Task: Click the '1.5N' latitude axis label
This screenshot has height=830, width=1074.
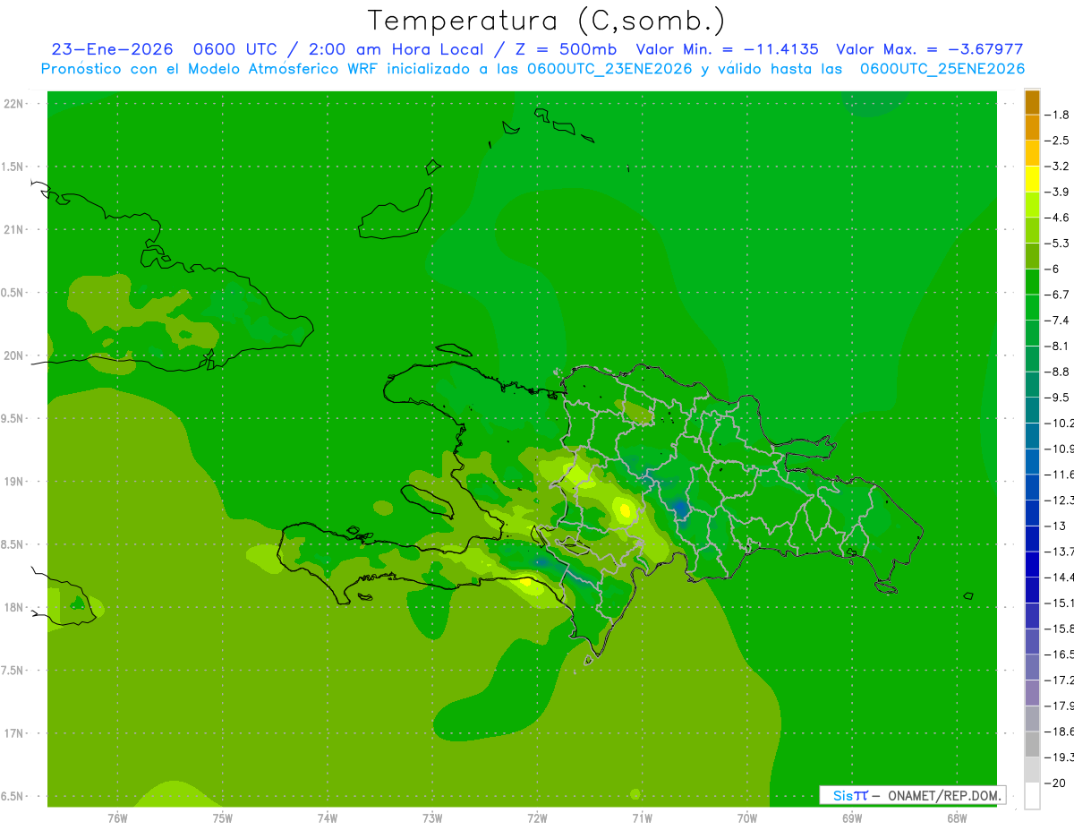Action: click(12, 167)
